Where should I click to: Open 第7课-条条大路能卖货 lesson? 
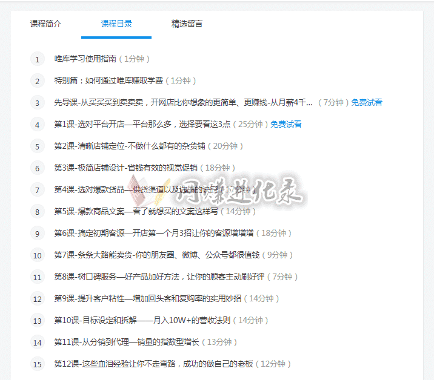(x=157, y=255)
